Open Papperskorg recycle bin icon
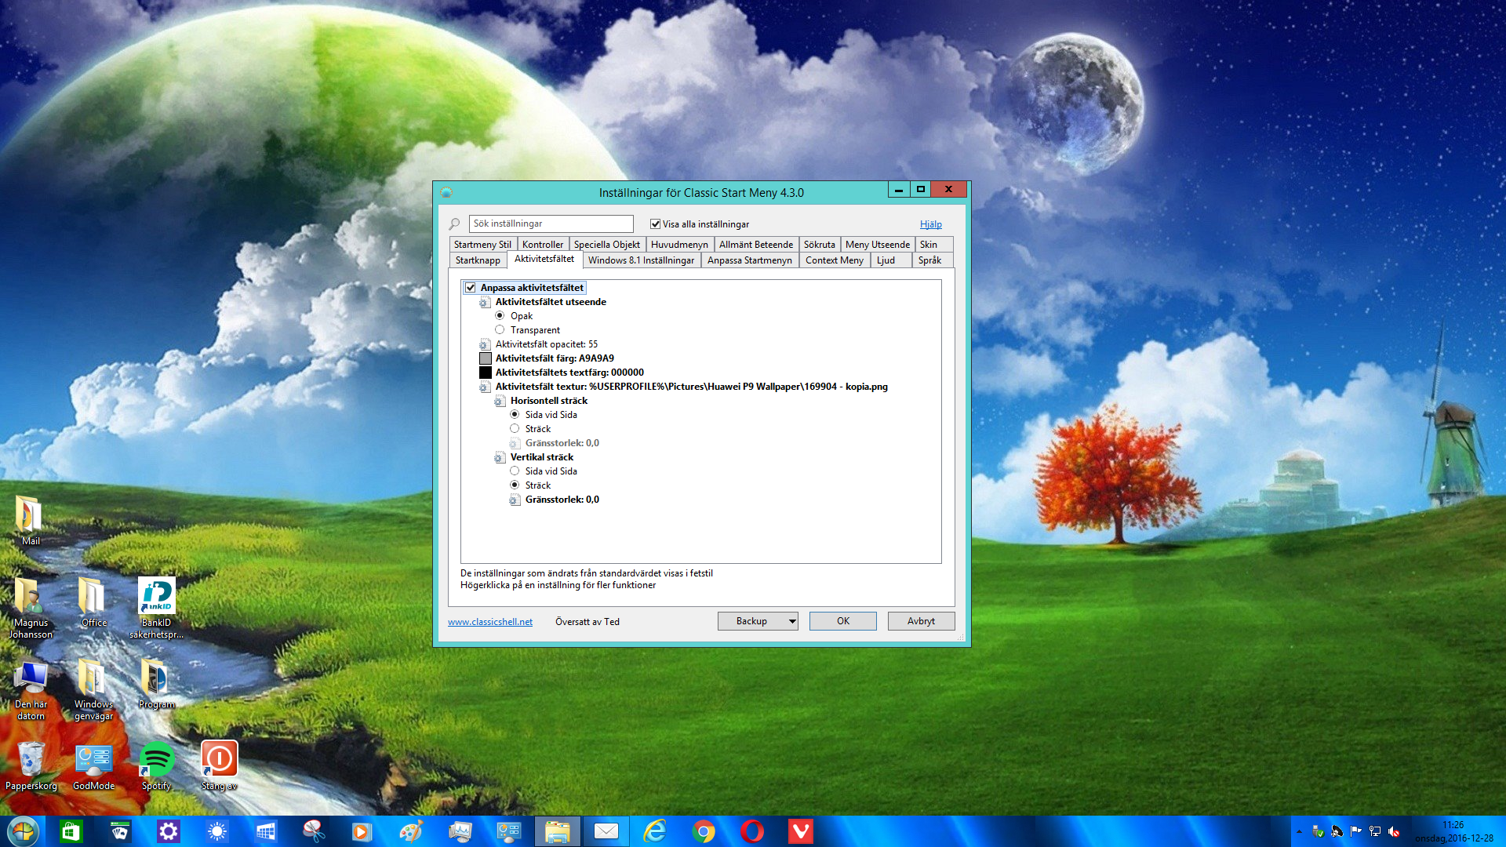Image resolution: width=1506 pixels, height=847 pixels. pos(31,759)
